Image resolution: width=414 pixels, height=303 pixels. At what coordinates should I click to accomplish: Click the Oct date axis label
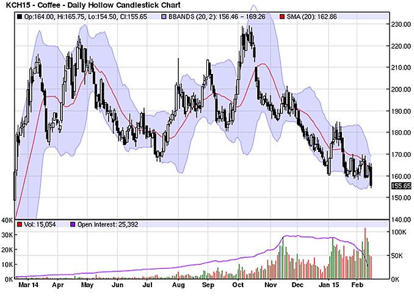pyautogui.click(x=238, y=285)
